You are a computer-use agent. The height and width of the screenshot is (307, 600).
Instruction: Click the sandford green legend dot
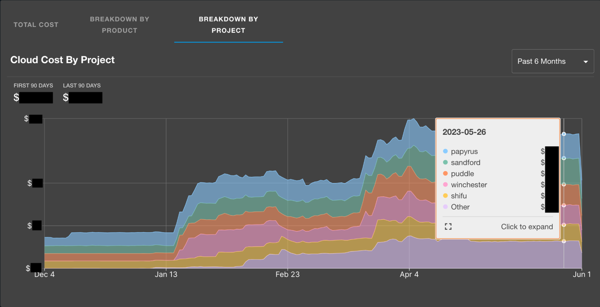445,162
